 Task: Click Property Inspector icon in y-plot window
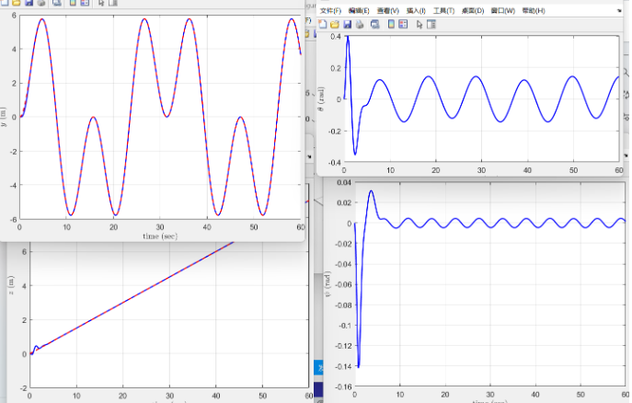[113, 3]
